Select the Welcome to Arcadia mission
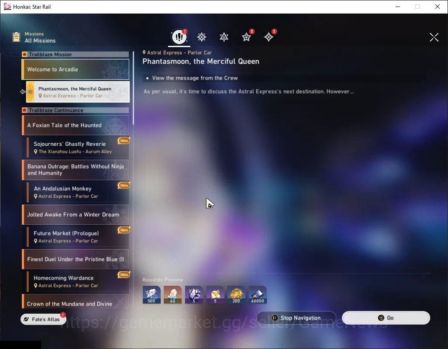This screenshot has width=448, height=349. click(x=76, y=69)
